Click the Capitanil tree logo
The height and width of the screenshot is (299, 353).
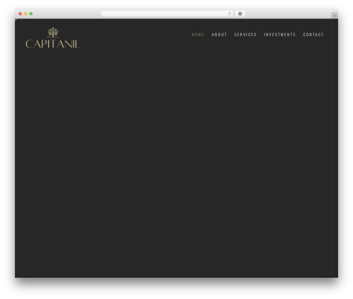click(52, 38)
